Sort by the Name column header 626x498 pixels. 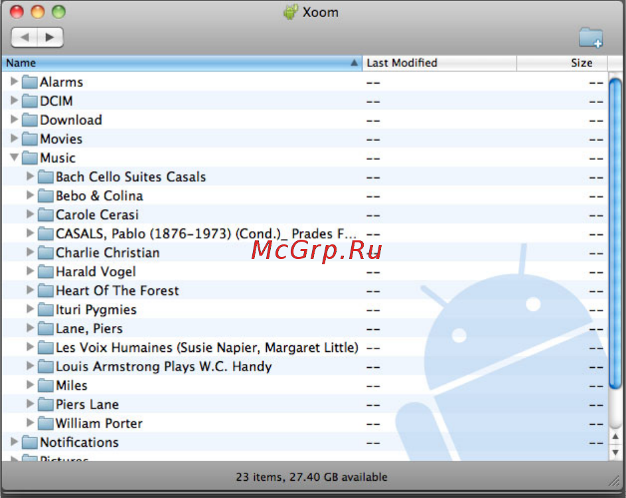(x=182, y=63)
